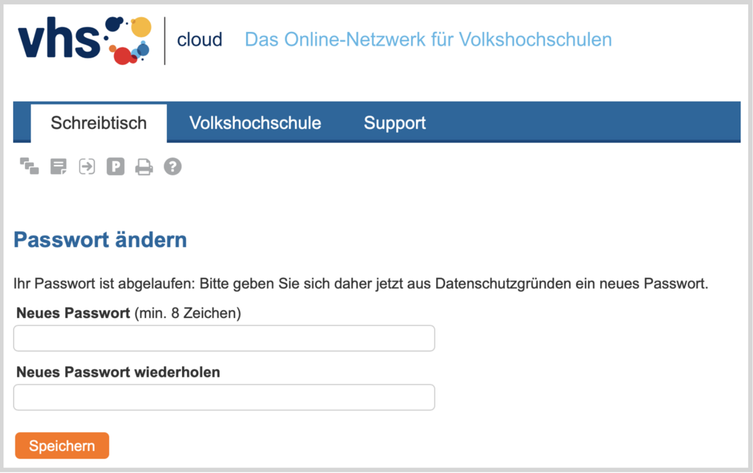Click 'Das Online-Netzwerk für Volkshochschulen' tagline
This screenshot has width=753, height=473.
tap(428, 40)
